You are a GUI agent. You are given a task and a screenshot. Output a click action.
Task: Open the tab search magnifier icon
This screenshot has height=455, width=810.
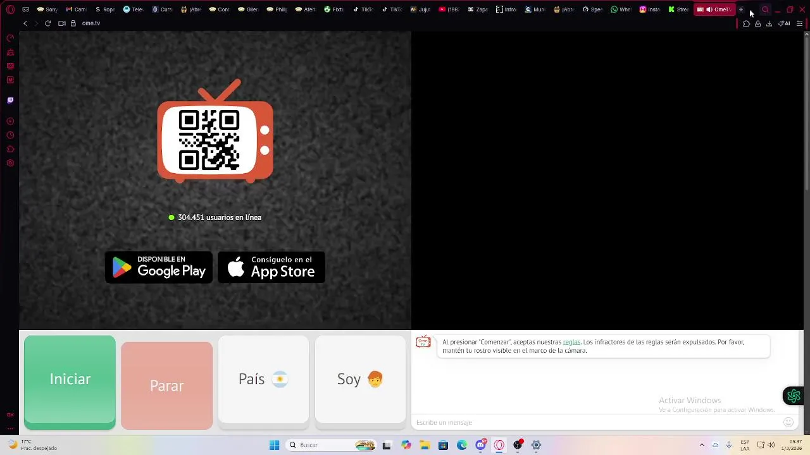[765, 9]
